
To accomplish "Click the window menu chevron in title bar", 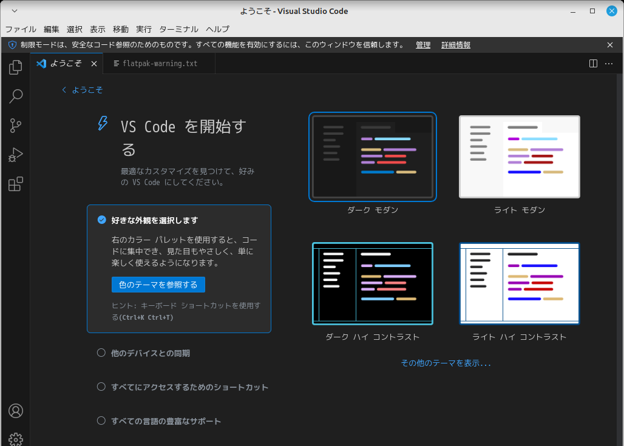I will (15, 11).
